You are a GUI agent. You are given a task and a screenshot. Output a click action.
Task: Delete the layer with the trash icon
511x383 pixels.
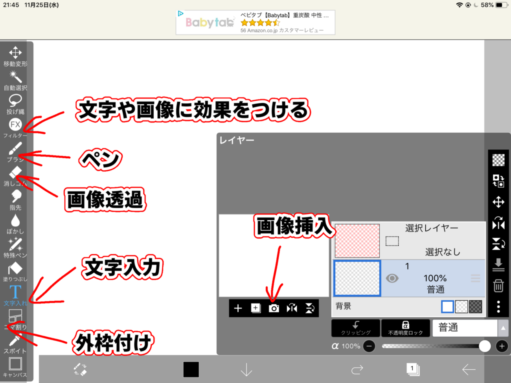coord(498,286)
